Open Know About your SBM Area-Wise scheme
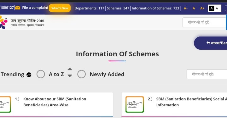 [x=55, y=102]
